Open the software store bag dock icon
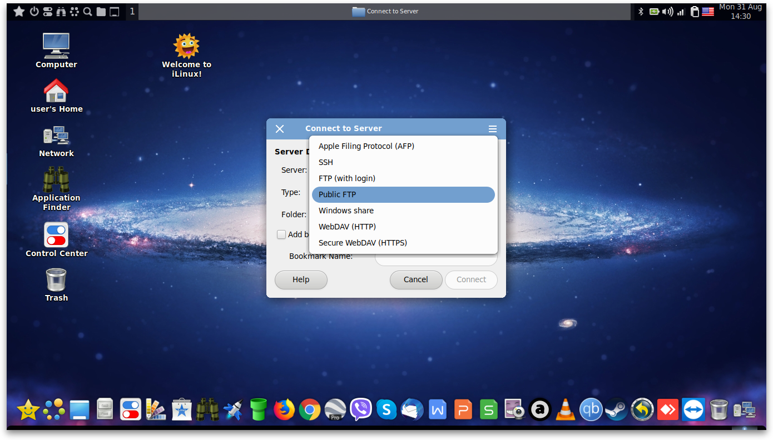This screenshot has width=773, height=440. pos(182,410)
